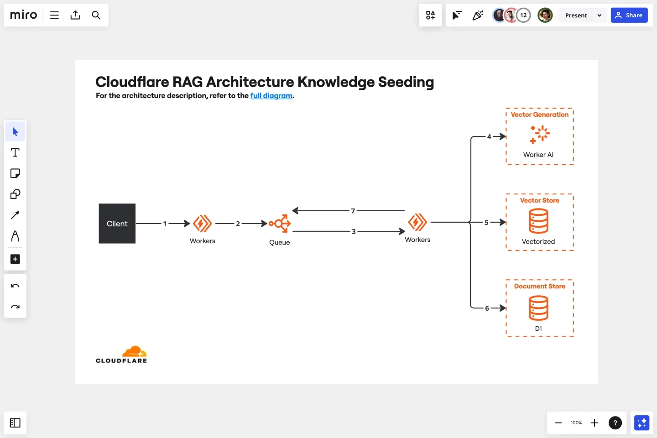Select the D1 database icon
Screen dimensions: 657x438
tap(538, 308)
